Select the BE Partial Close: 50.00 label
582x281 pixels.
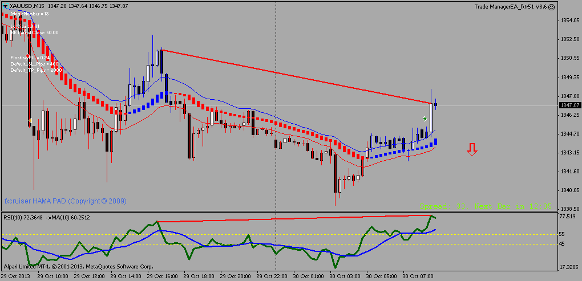tap(34, 32)
